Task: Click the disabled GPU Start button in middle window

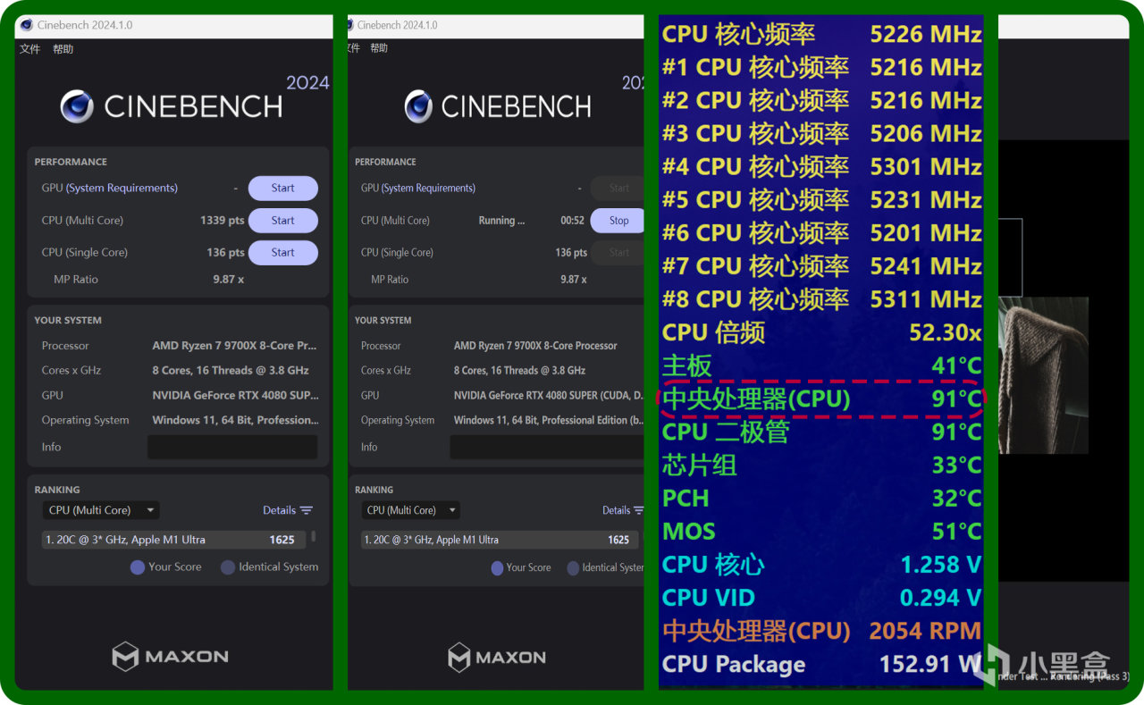Action: click(618, 189)
